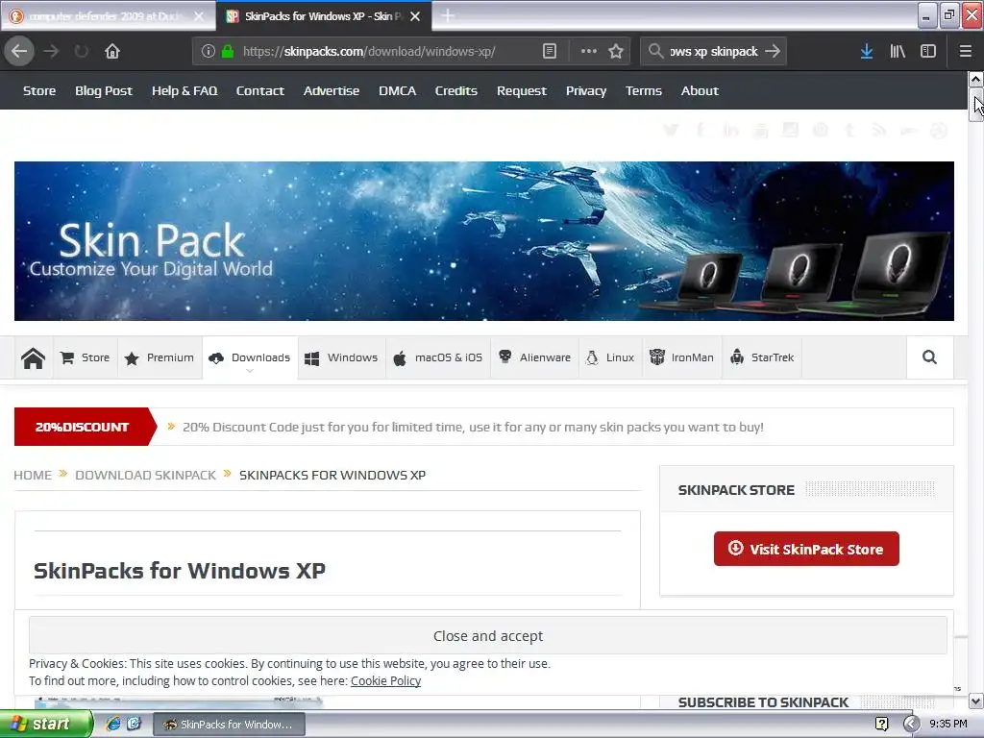Bookmark this page with star icon
984x738 pixels.
point(616,51)
